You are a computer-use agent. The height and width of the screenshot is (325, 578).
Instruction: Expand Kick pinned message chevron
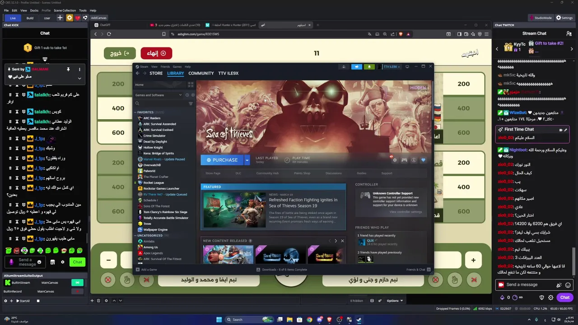tap(79, 78)
